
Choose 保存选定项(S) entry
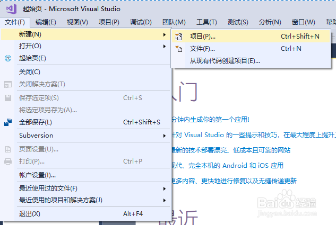pos(85,98)
